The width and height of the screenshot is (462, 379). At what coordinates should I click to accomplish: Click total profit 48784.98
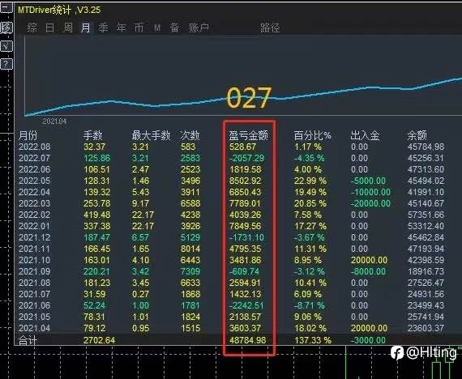[x=247, y=340]
